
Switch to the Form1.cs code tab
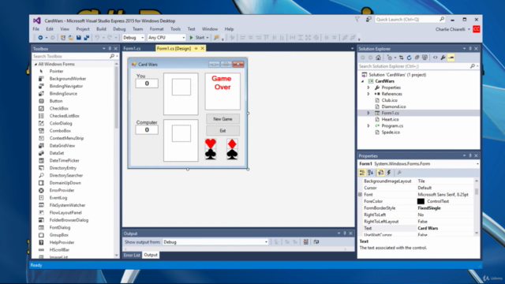click(x=132, y=49)
